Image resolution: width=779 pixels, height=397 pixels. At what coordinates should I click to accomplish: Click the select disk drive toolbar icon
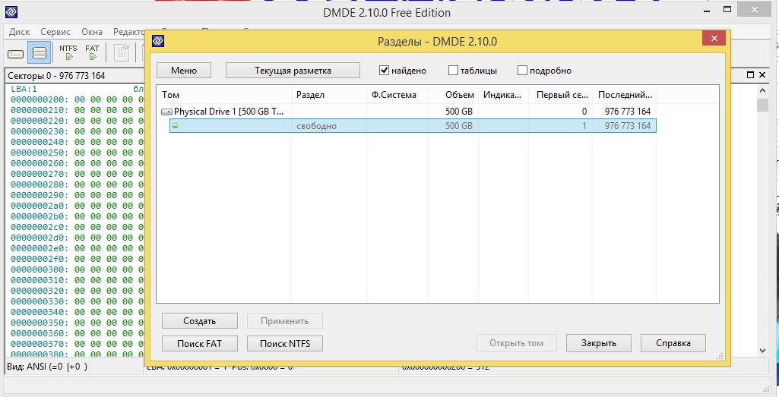pyautogui.click(x=15, y=53)
